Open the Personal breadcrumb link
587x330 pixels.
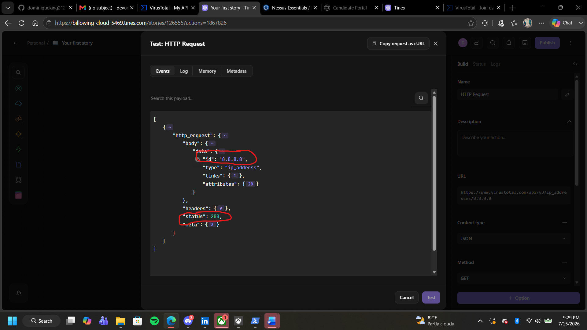coord(36,43)
